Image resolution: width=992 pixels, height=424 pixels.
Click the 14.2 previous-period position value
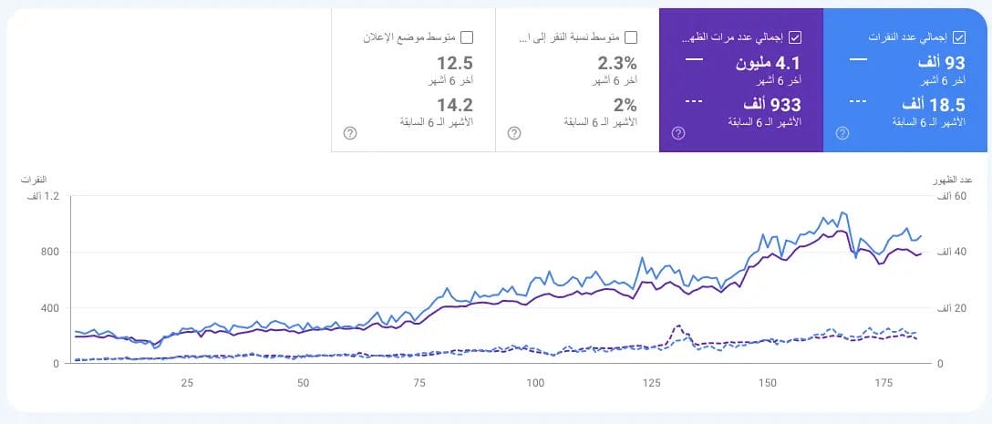[454, 104]
